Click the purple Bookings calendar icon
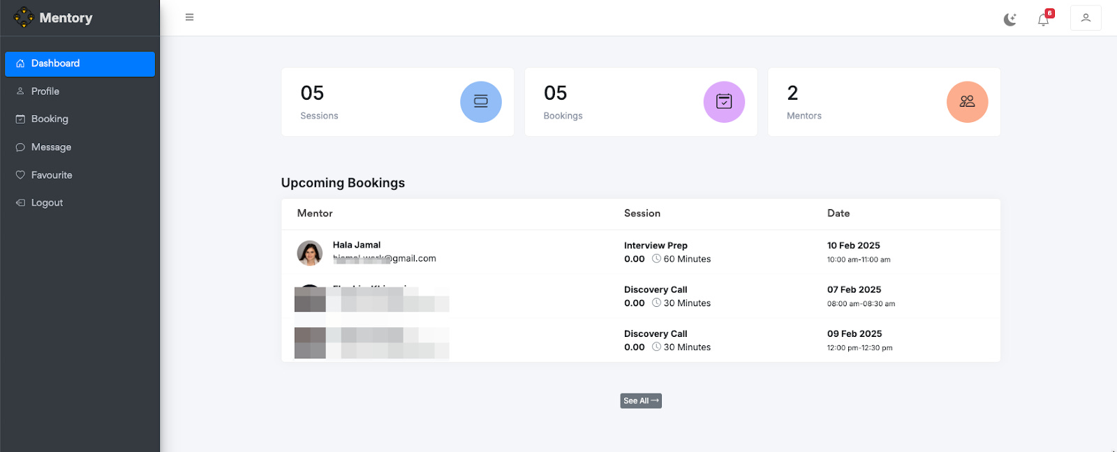The width and height of the screenshot is (1117, 452). 724,102
